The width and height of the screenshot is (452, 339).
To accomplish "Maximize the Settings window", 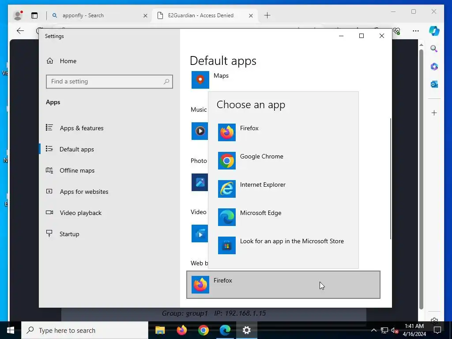I will 361,36.
